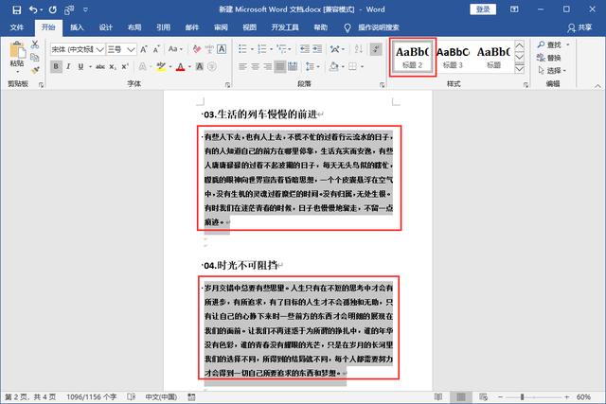This screenshot has width=606, height=404.
Task: Toggle underline formatting
Action: (80, 66)
